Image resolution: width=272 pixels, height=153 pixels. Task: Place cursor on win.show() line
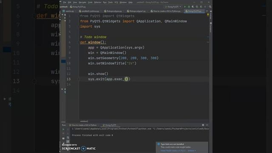pyautogui.click(x=98, y=74)
